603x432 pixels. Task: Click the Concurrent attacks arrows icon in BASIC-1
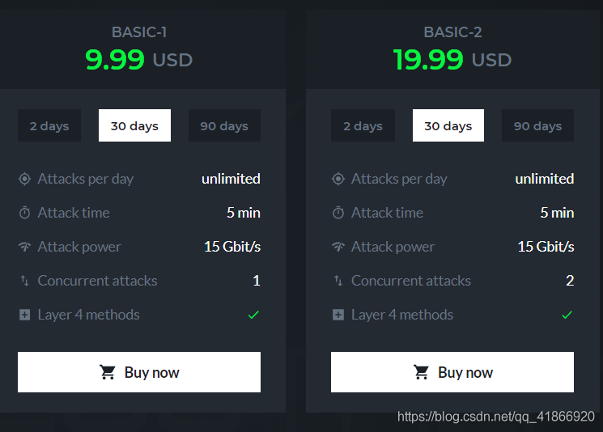tap(24, 281)
